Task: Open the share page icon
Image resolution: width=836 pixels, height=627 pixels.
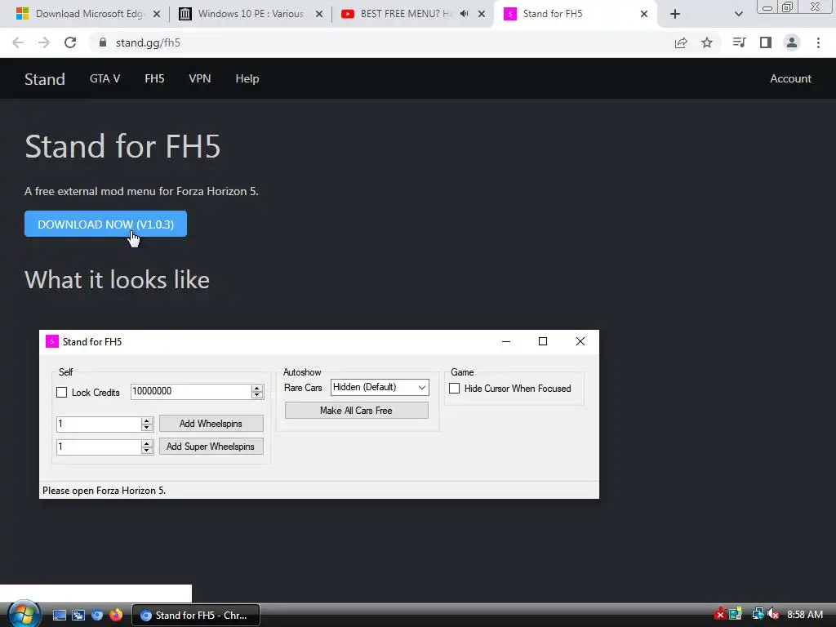Action: pyautogui.click(x=681, y=43)
